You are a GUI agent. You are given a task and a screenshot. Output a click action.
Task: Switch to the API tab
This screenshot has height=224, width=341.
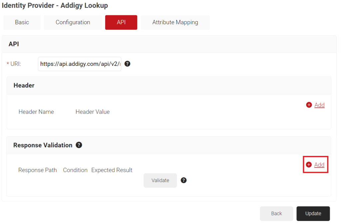pyautogui.click(x=121, y=22)
